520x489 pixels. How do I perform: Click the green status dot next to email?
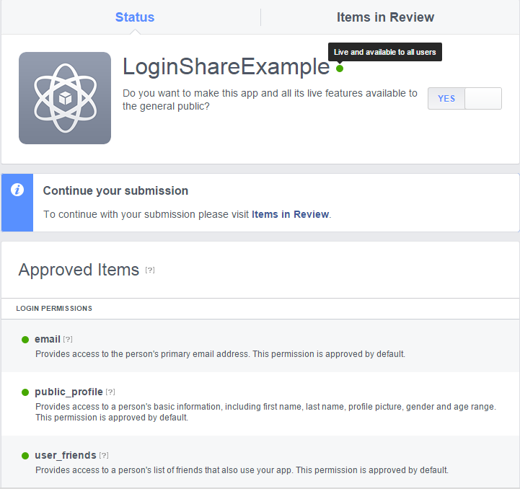[x=25, y=340]
